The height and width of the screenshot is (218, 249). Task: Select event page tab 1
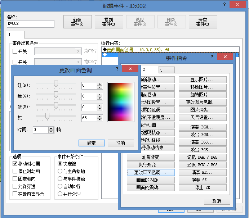tap(15, 35)
